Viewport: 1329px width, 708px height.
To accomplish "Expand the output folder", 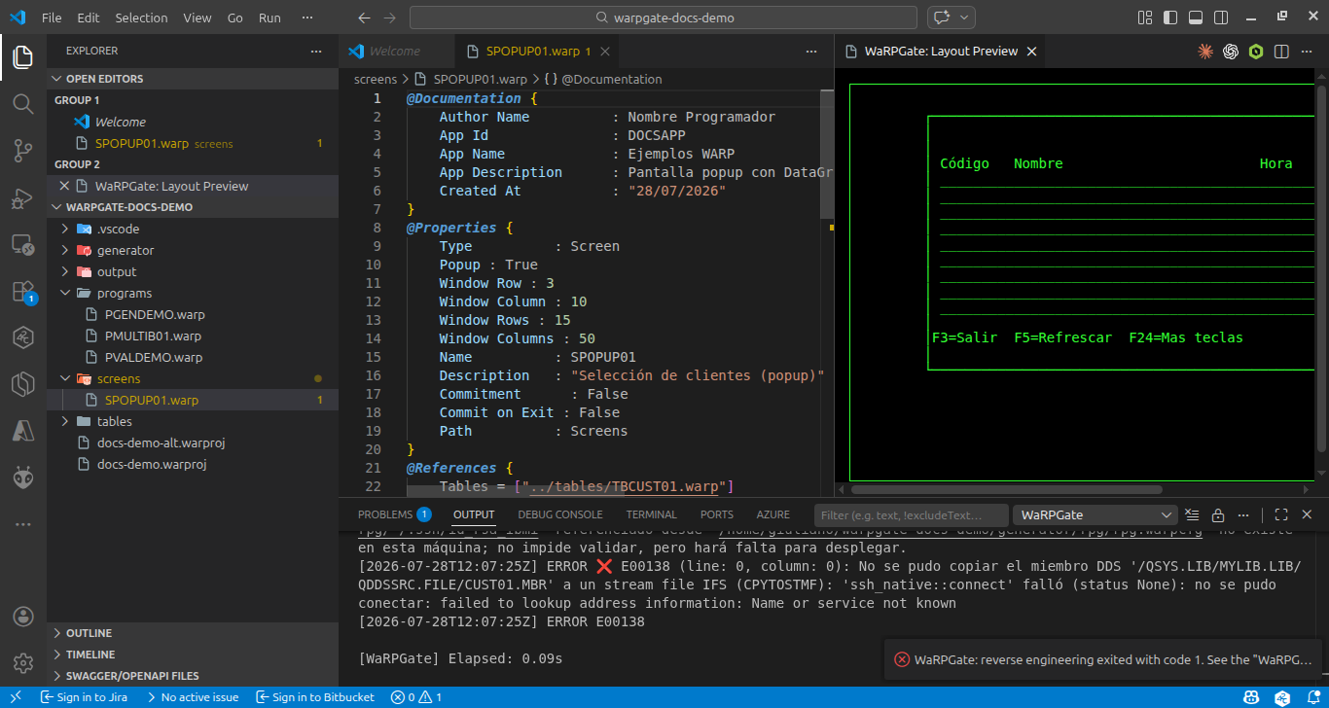I will point(193,271).
